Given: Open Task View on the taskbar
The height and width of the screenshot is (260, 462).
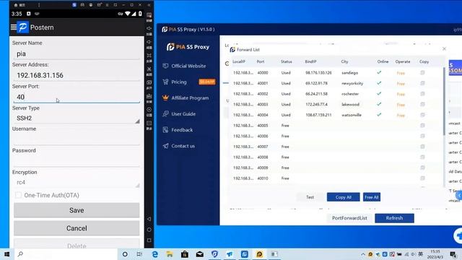Looking at the screenshot, I should 139,254.
